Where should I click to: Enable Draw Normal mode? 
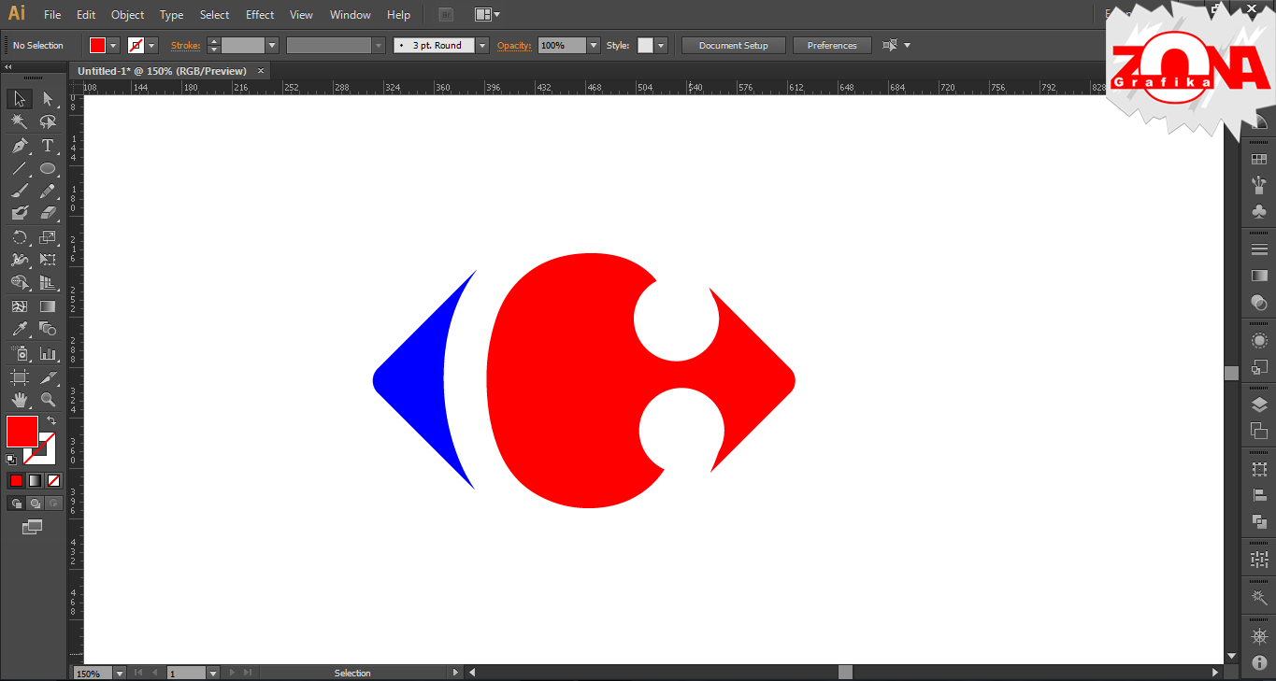(x=16, y=504)
